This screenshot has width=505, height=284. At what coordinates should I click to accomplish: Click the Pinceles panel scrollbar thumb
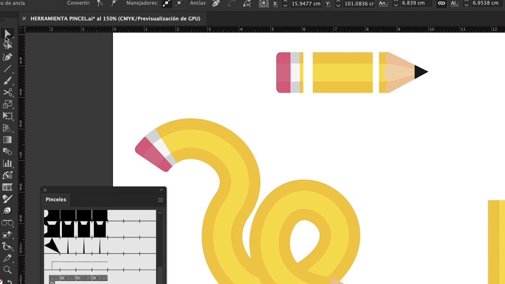pos(160,275)
